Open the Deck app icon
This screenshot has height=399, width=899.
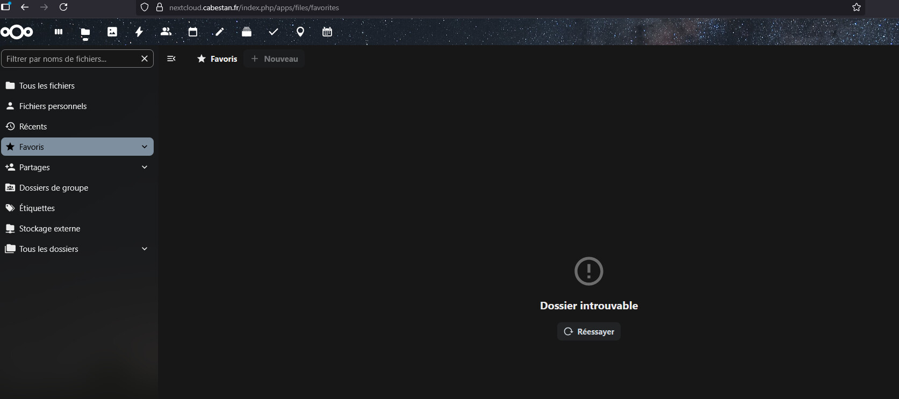[247, 32]
